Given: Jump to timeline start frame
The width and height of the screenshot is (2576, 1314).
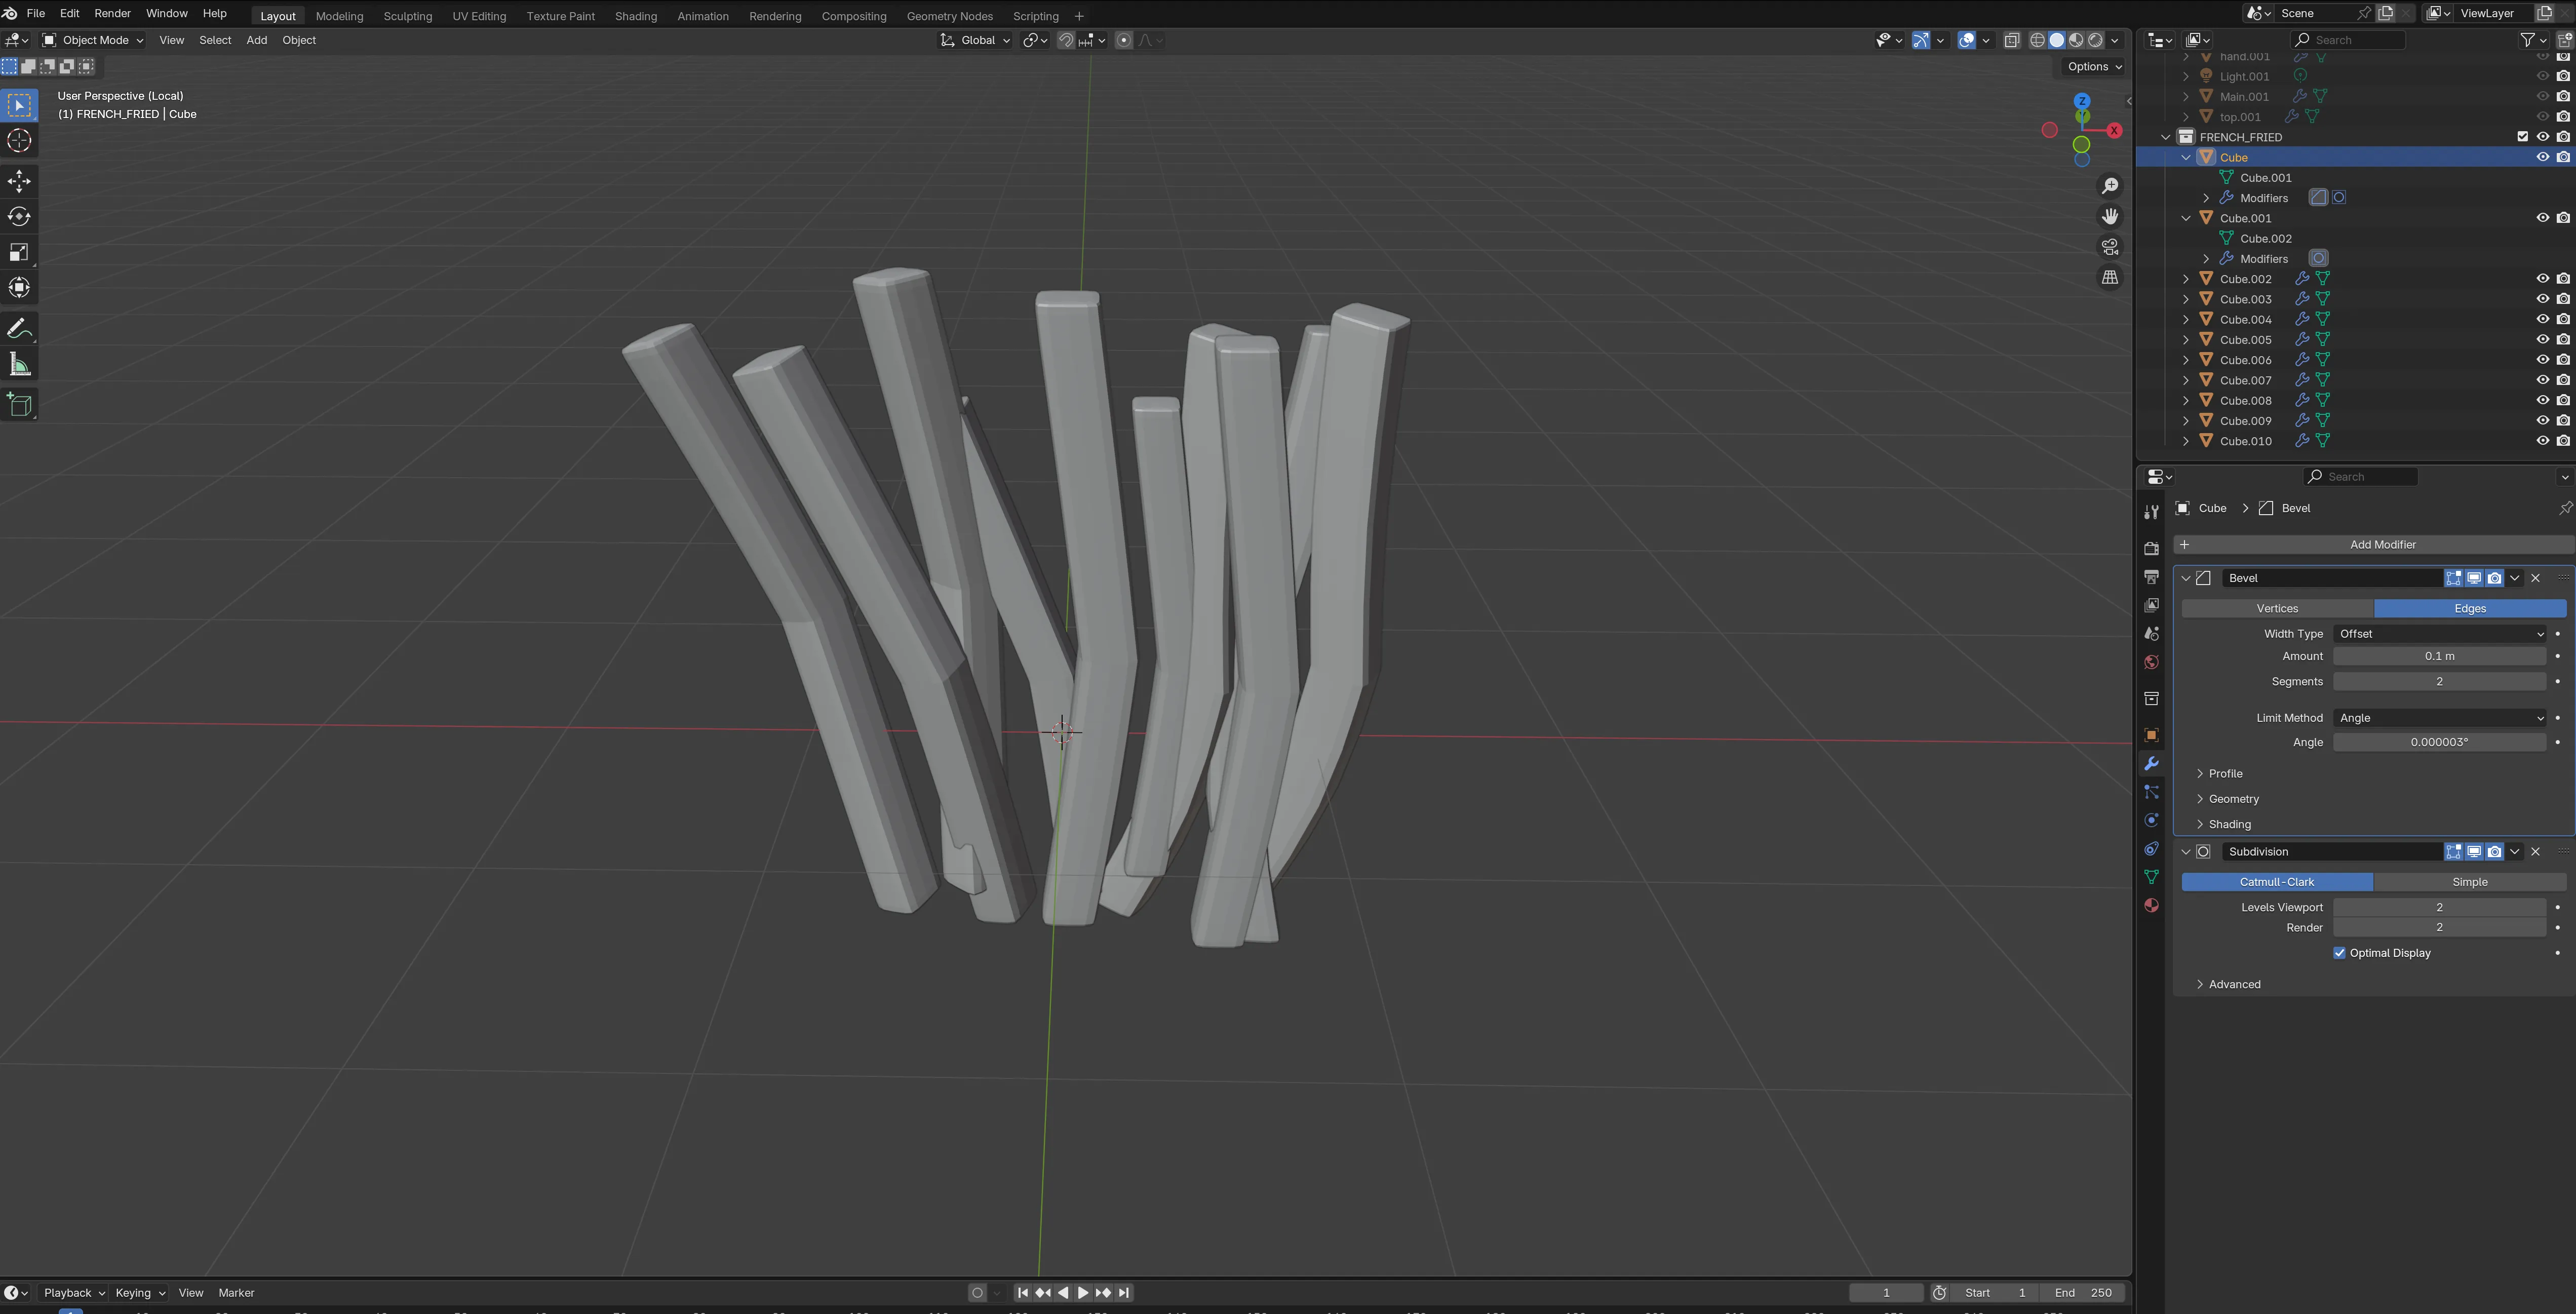Looking at the screenshot, I should coord(1022,1293).
